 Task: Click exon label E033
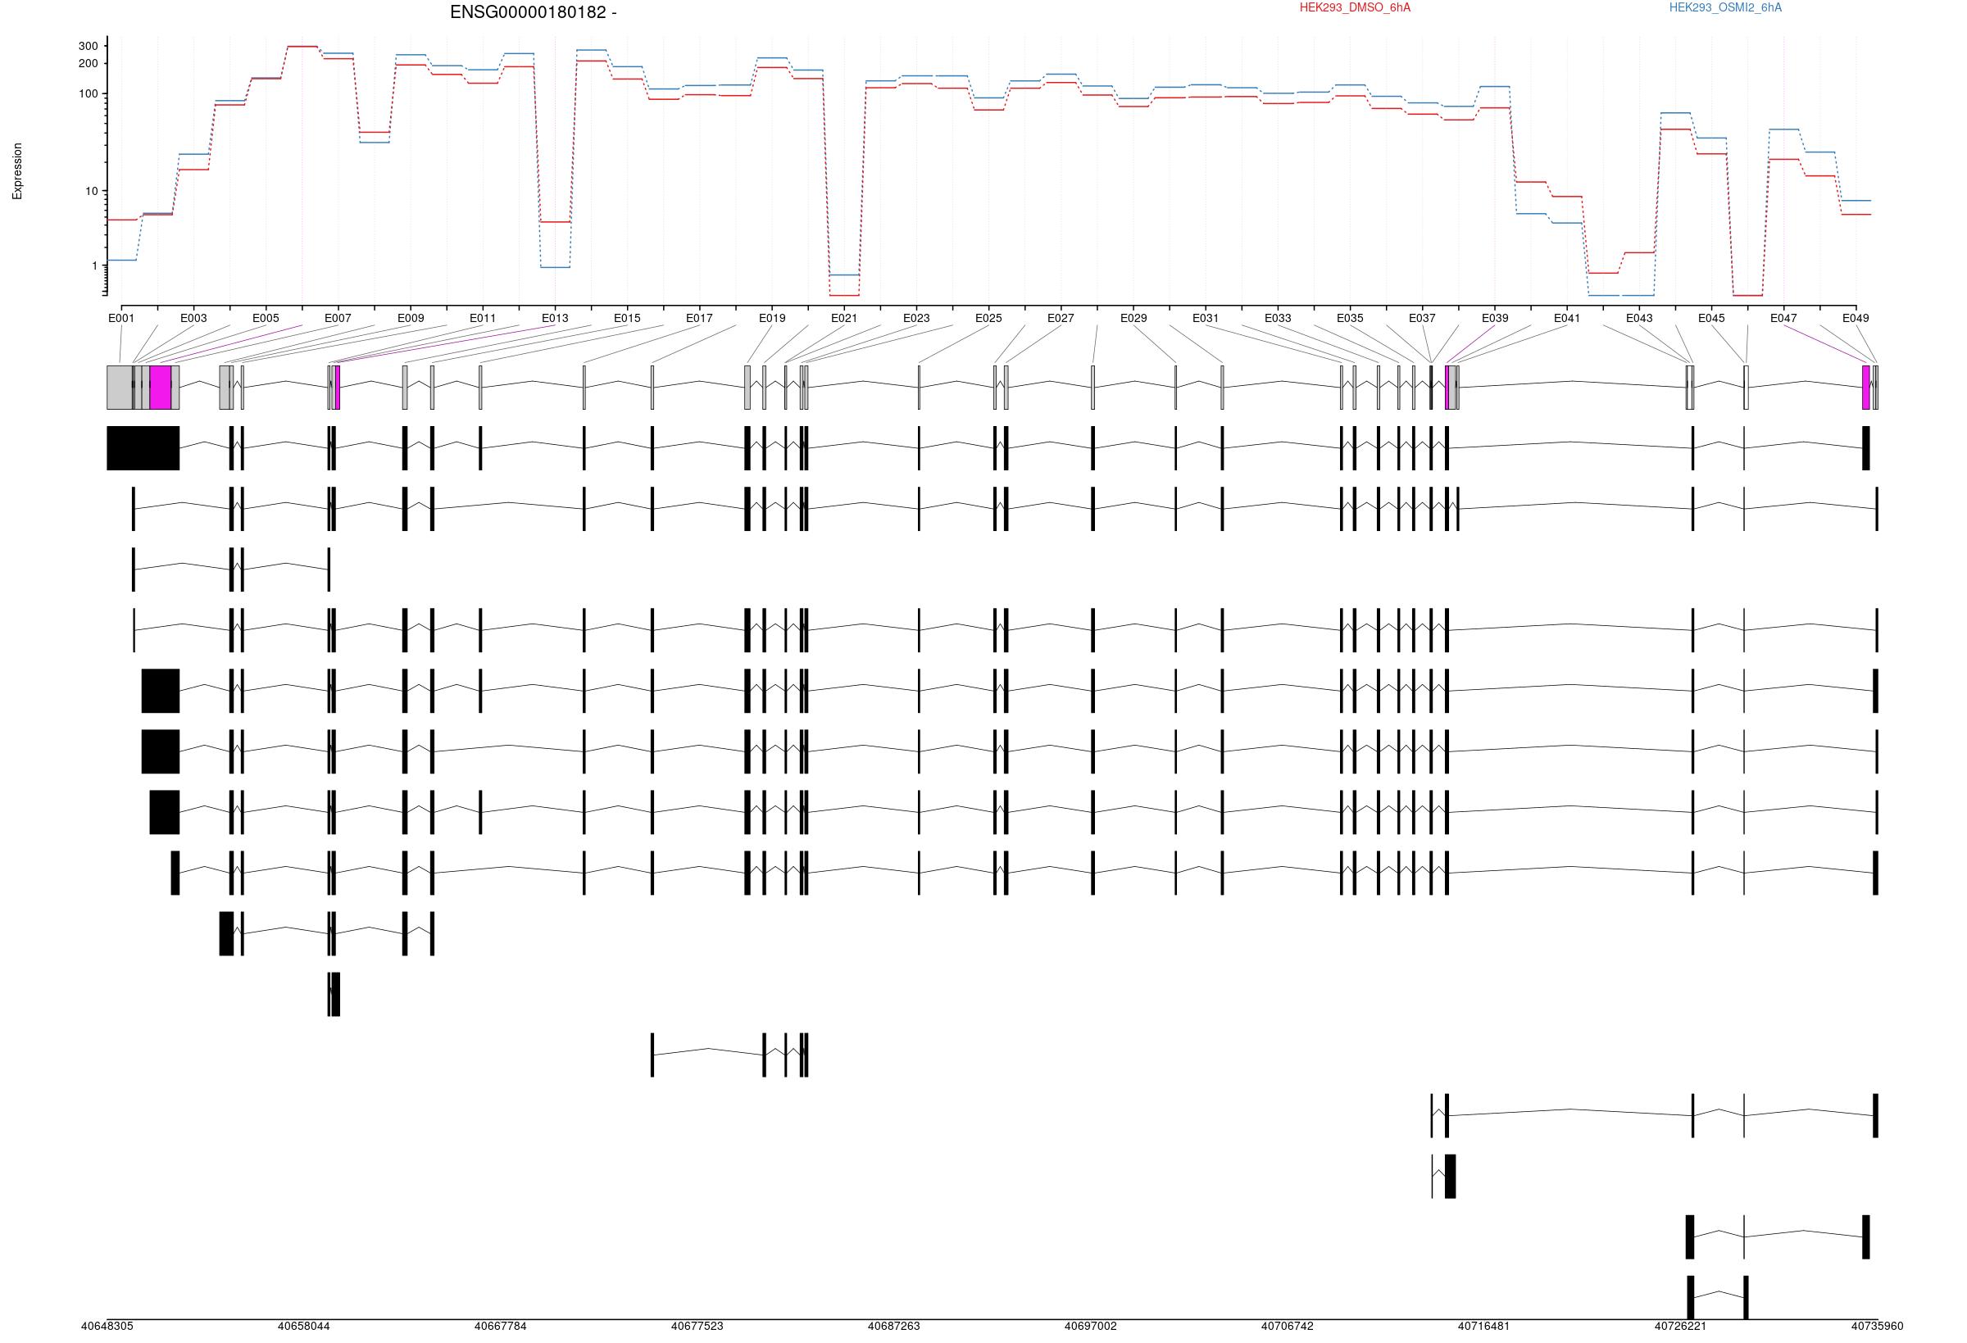click(1278, 318)
